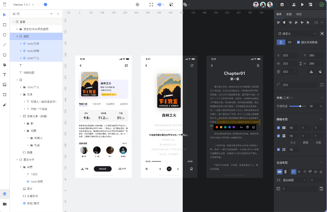
Task: Select the polygon shape tool
Action: tap(4, 55)
